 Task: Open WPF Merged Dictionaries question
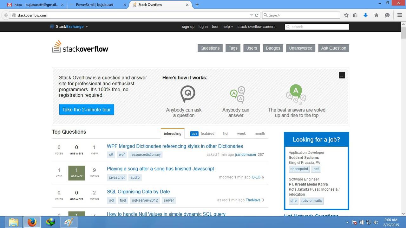click(x=175, y=146)
